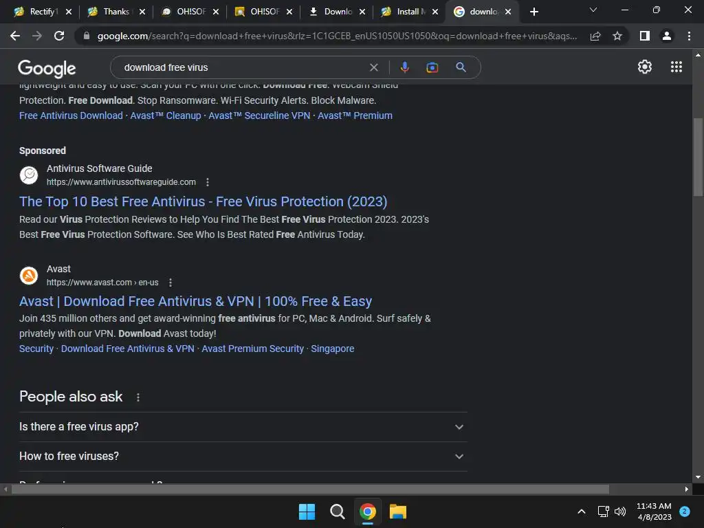704x528 pixels.
Task: Open the Free Antivirus Download sitelink
Action: [x=71, y=115]
